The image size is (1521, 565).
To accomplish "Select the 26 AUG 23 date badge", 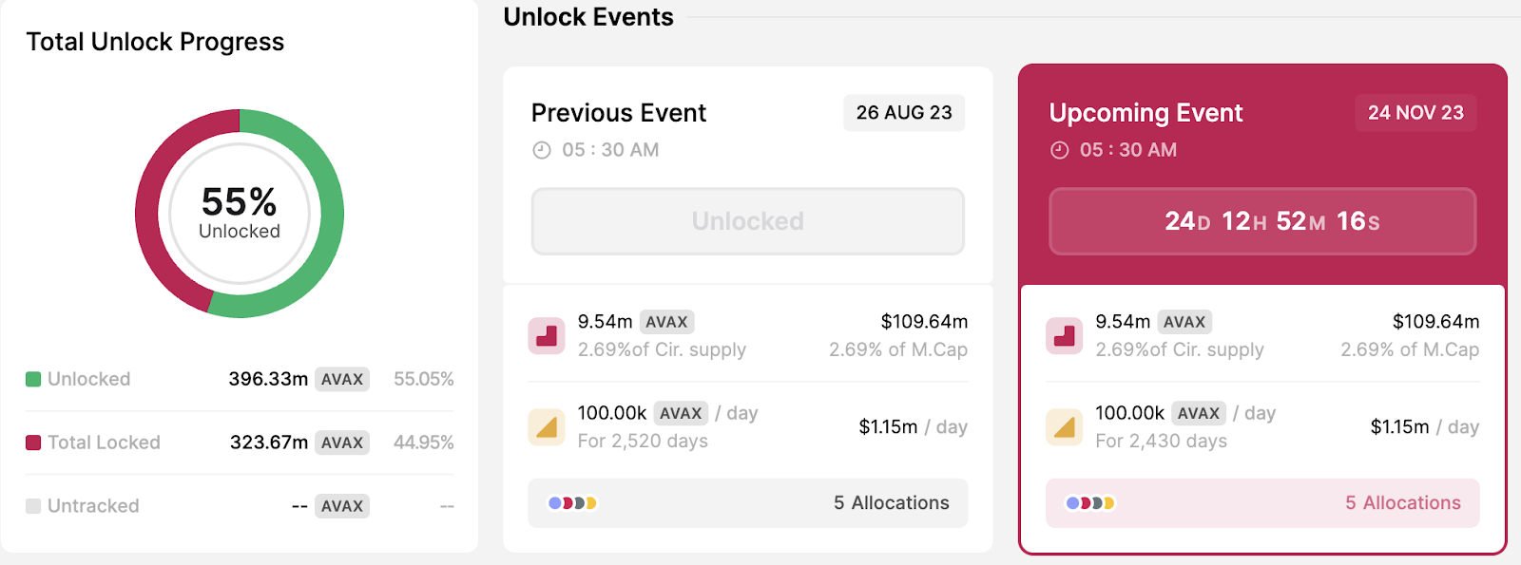I will click(x=903, y=113).
